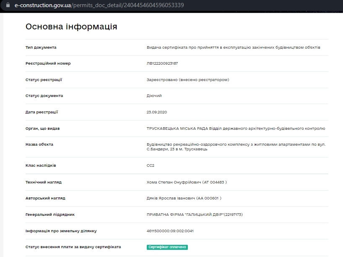Click the "Технічний нагляд" label
Screen dimensions: 343x257
[x=44, y=182]
